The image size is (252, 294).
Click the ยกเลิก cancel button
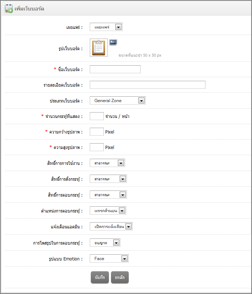tap(120, 277)
